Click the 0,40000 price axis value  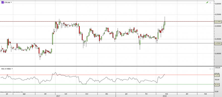click(218, 54)
